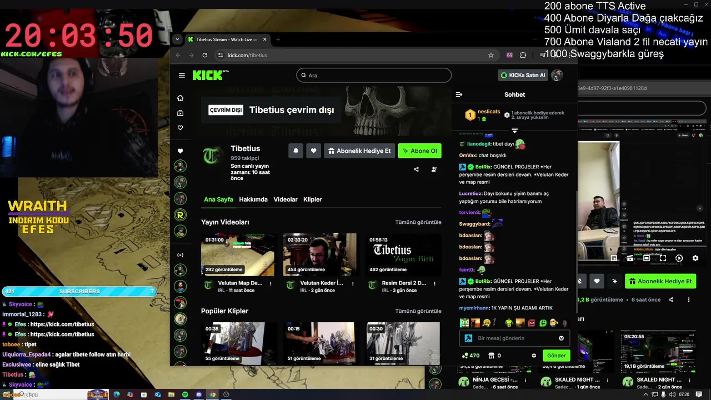Open the browser extensions puzzle icon
711x400 pixels.
click(x=523, y=55)
